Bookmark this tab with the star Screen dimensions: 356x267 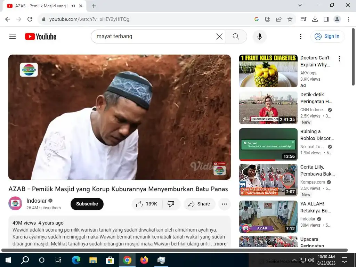coord(290,19)
